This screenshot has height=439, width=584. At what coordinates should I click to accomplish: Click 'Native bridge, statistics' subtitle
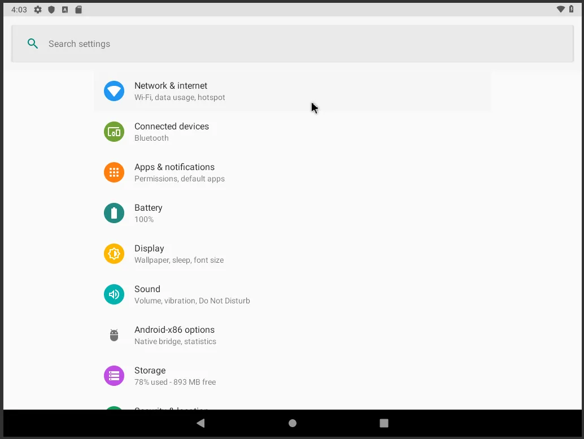pyautogui.click(x=175, y=341)
